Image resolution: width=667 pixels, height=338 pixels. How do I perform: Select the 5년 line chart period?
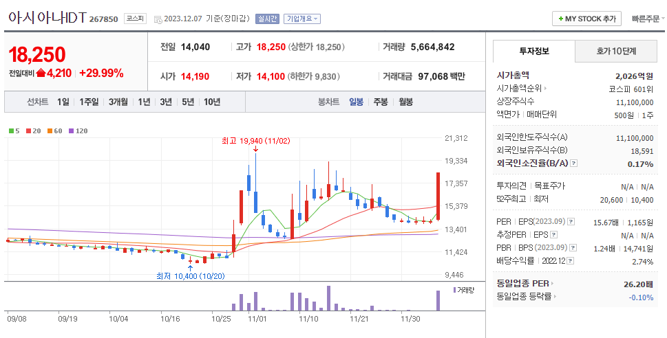188,102
